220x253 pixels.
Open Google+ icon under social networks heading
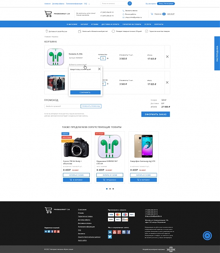coord(119,232)
